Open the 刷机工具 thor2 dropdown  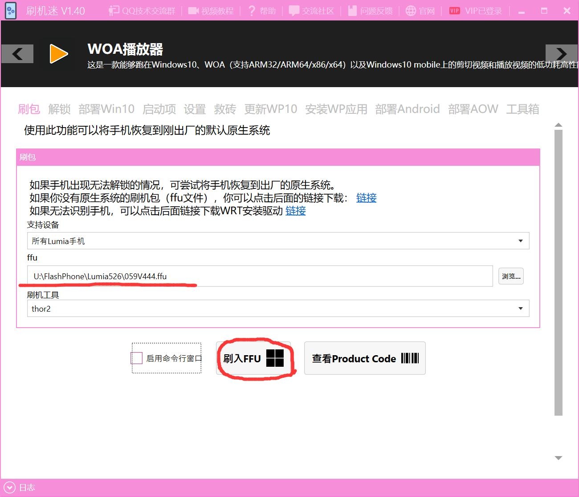click(520, 309)
